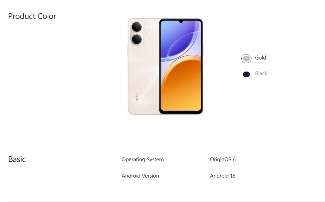Click the upper rear camera lens
This screenshot has width=325, height=202.
(x=137, y=27)
